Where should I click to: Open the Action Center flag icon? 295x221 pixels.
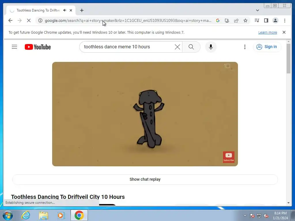pyautogui.click(x=252, y=216)
